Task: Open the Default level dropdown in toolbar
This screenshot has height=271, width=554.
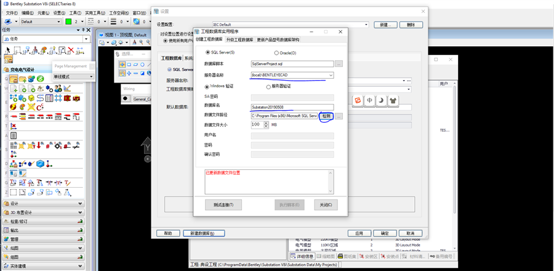Action: (58, 22)
